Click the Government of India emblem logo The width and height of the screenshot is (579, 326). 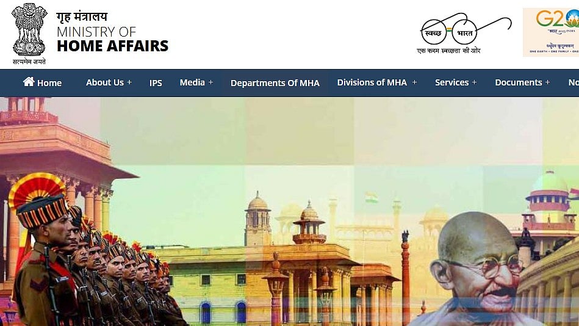pyautogui.click(x=29, y=34)
